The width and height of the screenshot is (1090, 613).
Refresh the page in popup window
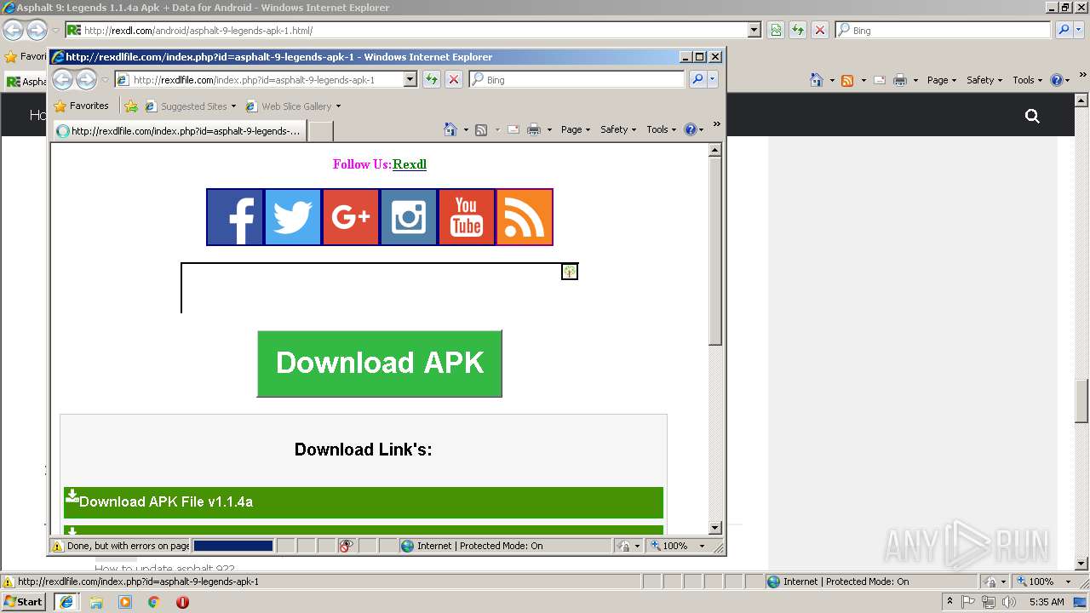(432, 79)
